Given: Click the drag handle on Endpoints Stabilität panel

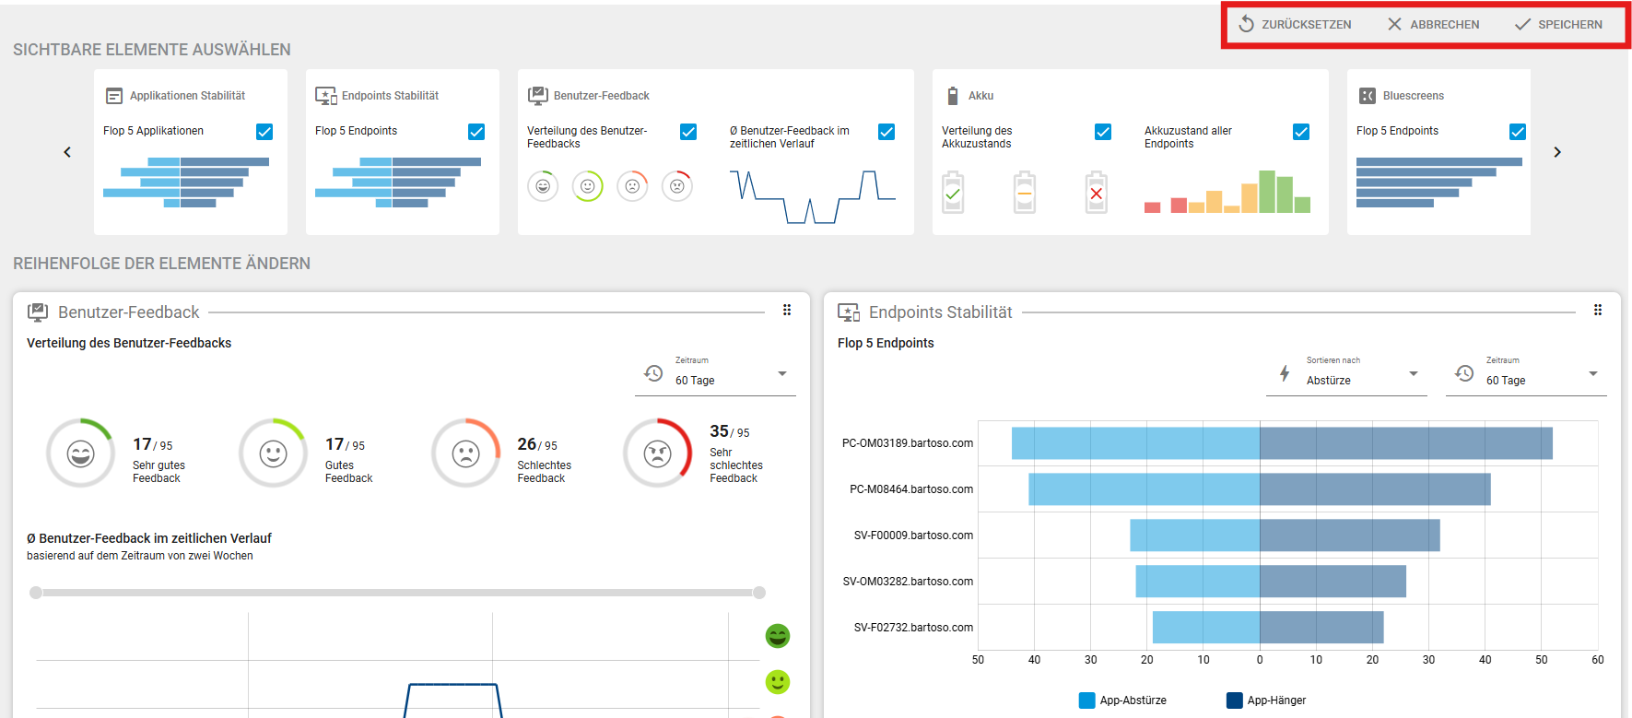Looking at the screenshot, I should click(1598, 311).
